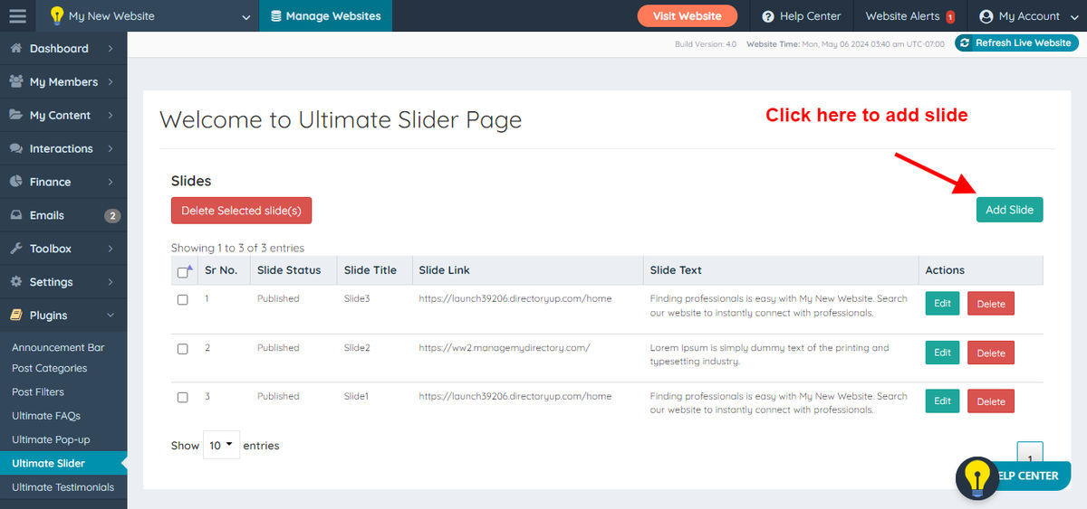Open the Post Filters plugin
Image resolution: width=1087 pixels, height=509 pixels.
37,391
